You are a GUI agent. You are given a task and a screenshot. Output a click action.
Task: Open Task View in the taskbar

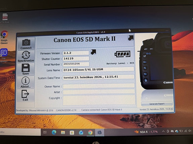coord(45,132)
